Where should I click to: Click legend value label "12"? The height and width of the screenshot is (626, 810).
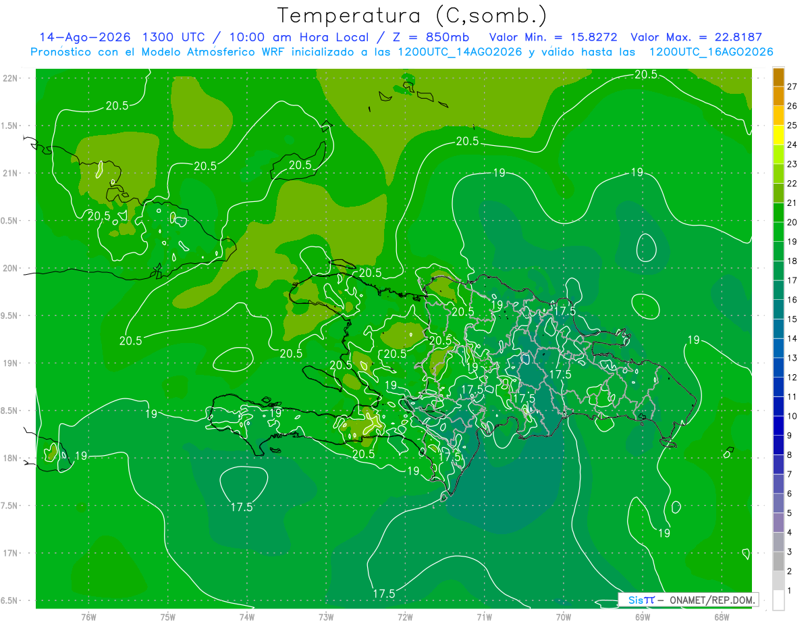pos(792,377)
